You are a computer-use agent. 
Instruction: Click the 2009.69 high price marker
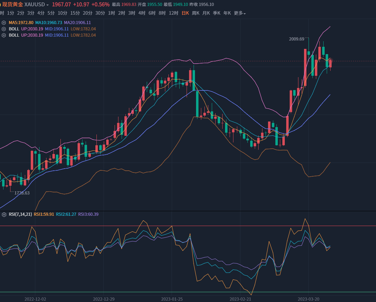tap(297, 39)
